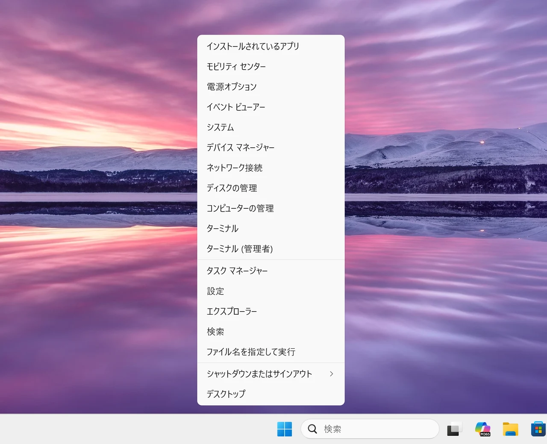The width and height of the screenshot is (547, 444).
Task: Open ファイル名を指定して実行
Action: tap(271, 352)
